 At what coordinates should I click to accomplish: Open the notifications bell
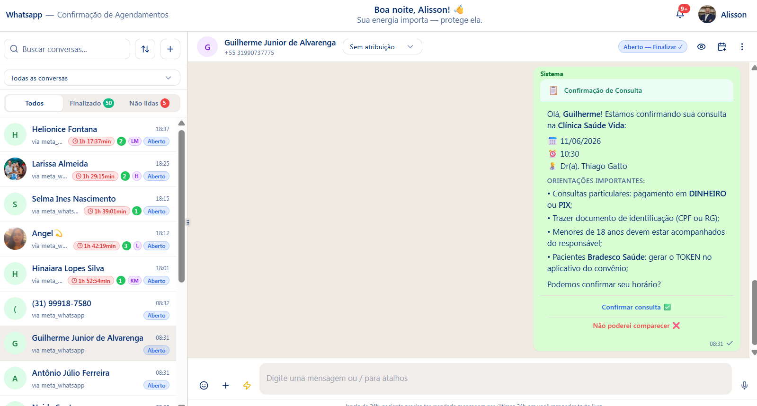point(680,14)
